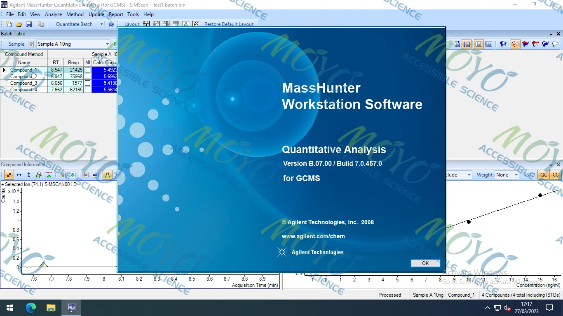
Task: Open the Analyze menu
Action: [x=53, y=14]
